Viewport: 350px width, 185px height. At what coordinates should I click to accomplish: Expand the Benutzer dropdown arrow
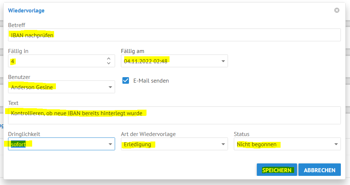pyautogui.click(x=110, y=87)
